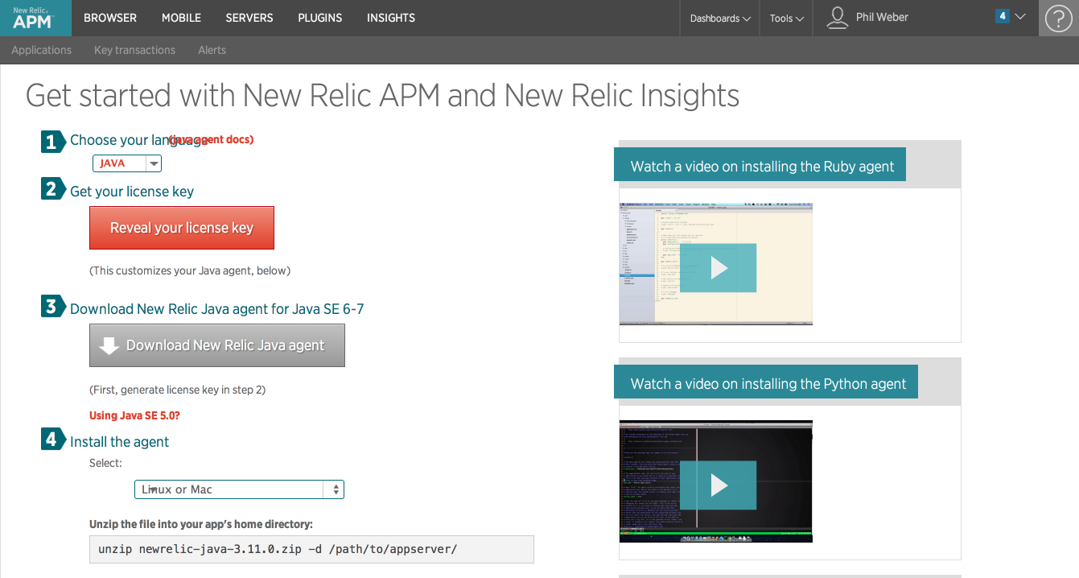Open the INSIGHTS section

(391, 18)
